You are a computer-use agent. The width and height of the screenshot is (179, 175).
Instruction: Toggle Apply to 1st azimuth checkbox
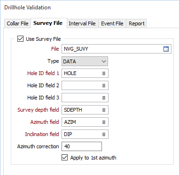coord(64,158)
